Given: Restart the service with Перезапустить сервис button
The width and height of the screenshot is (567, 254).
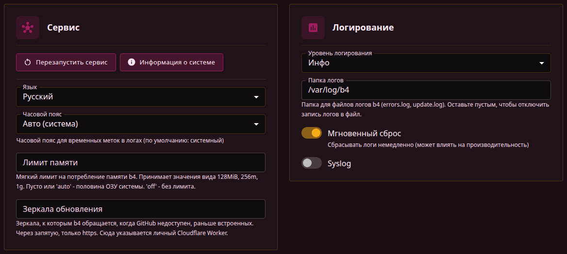Looking at the screenshot, I should pos(66,62).
